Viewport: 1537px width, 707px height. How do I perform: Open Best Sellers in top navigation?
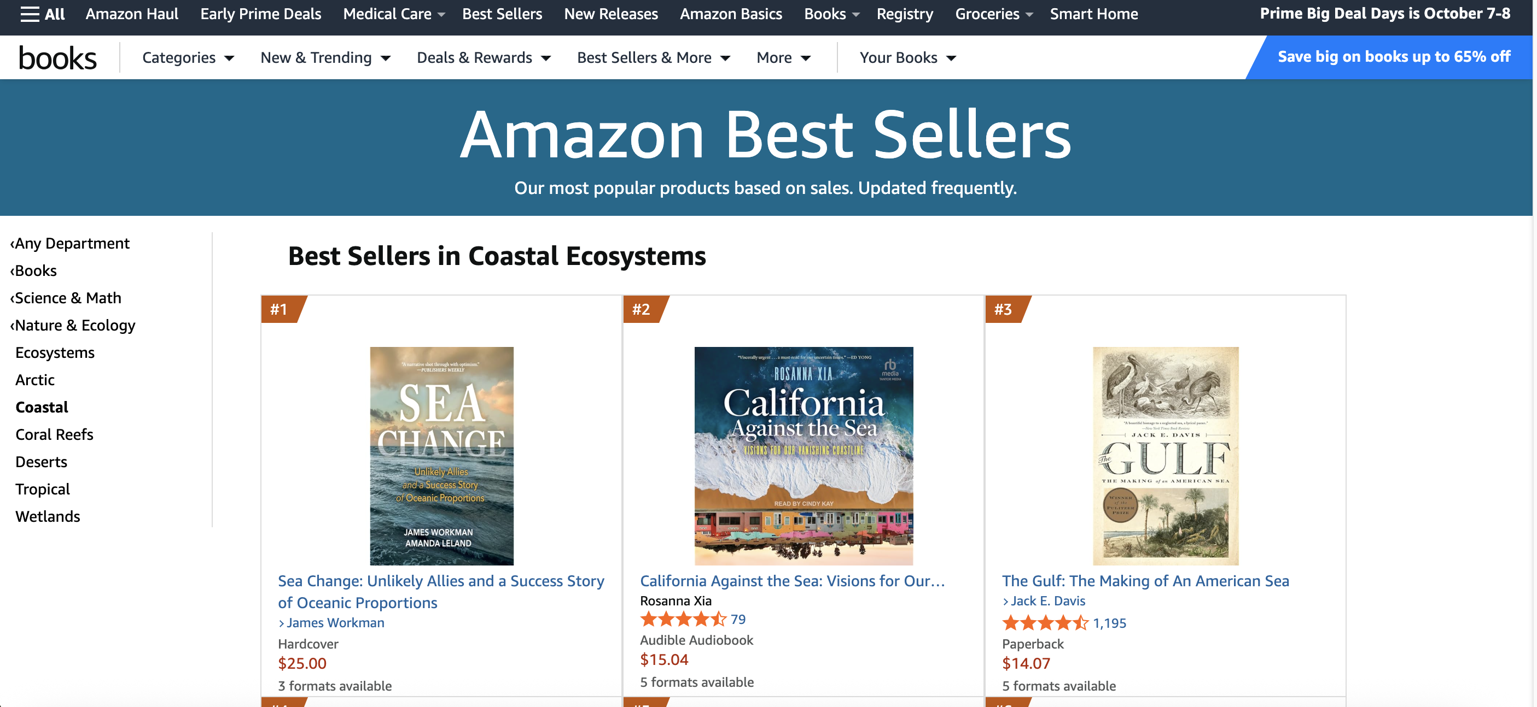(502, 14)
